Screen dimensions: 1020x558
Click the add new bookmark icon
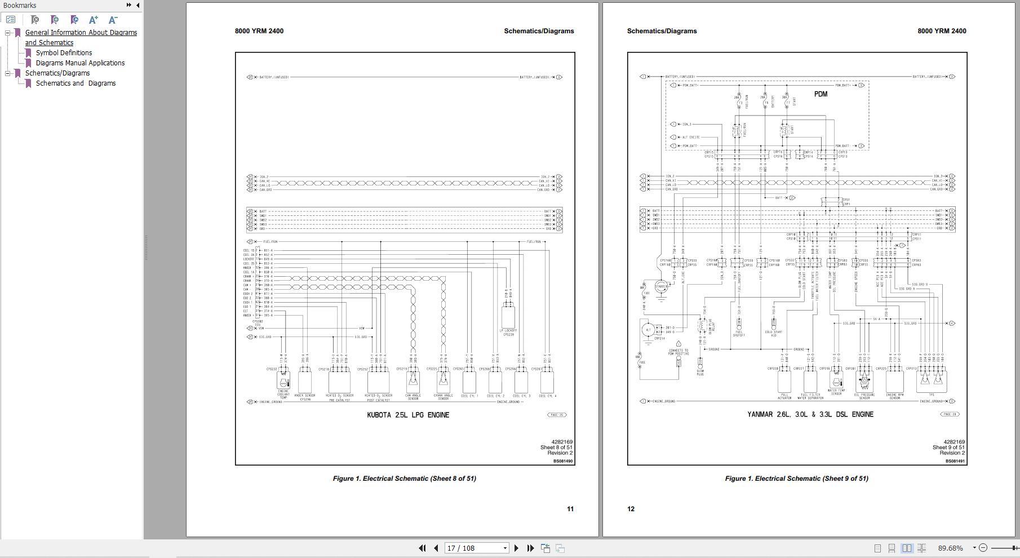point(55,20)
